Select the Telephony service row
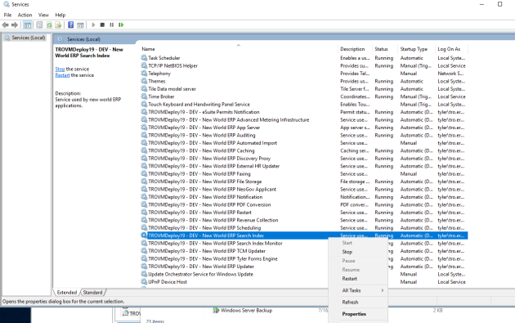 point(304,74)
